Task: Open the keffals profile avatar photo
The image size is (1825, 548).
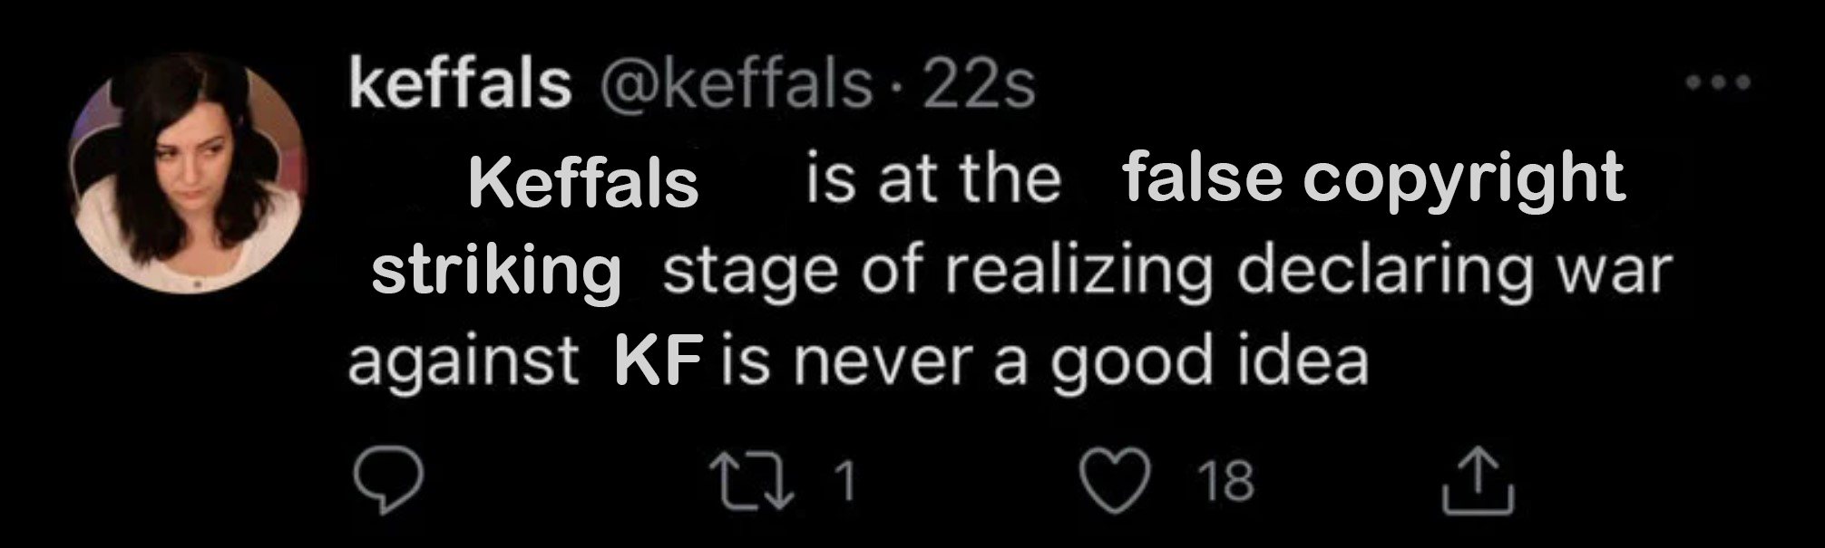Action: [190, 174]
